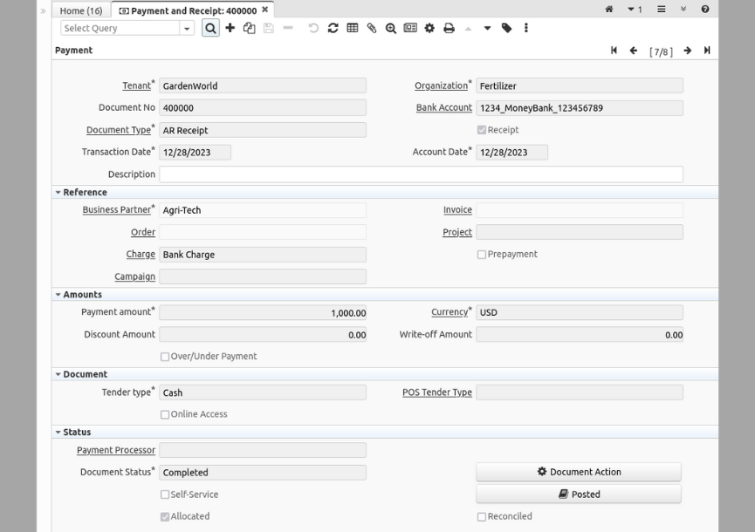
Task: Toggle the Reconciled checkbox
Action: pyautogui.click(x=482, y=516)
